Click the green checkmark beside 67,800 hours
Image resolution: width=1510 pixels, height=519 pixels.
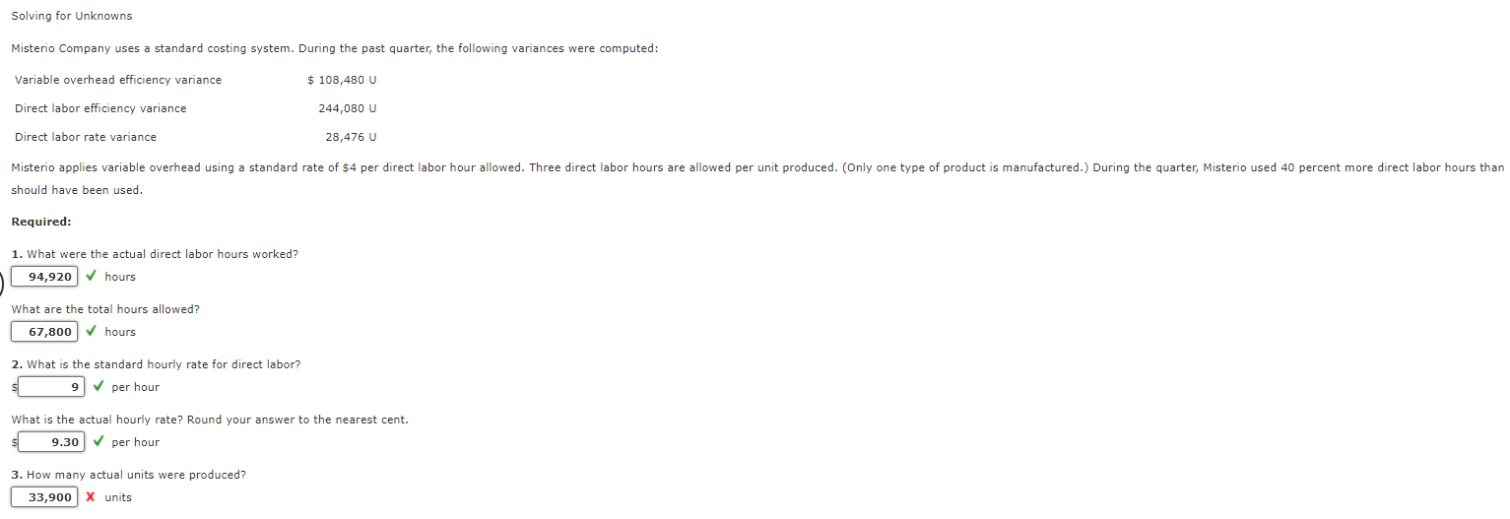click(x=91, y=332)
